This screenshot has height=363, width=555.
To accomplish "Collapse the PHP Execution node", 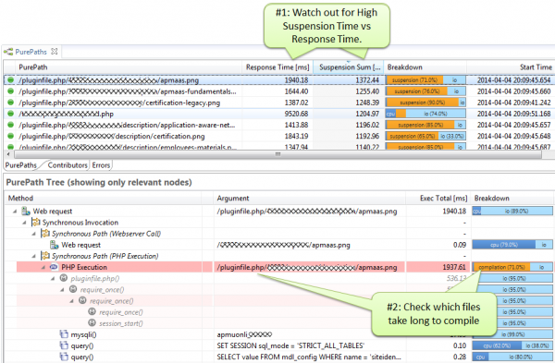I will pyautogui.click(x=43, y=268).
